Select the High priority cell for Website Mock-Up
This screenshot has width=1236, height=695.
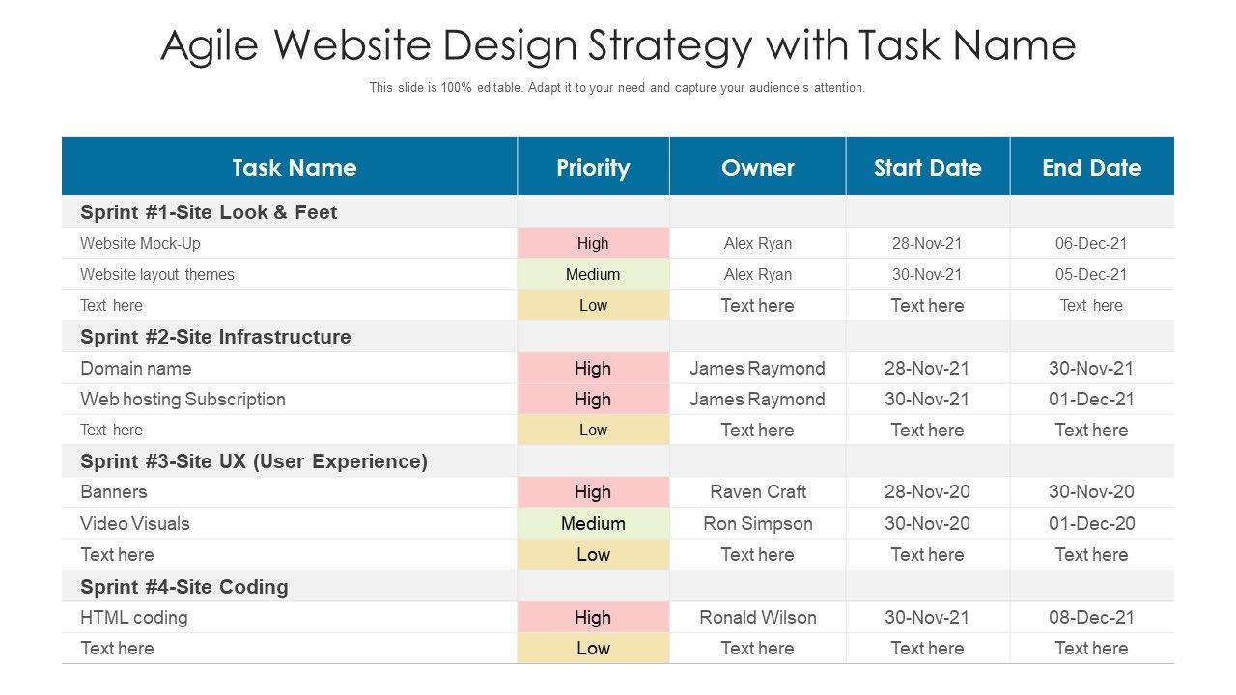(593, 243)
